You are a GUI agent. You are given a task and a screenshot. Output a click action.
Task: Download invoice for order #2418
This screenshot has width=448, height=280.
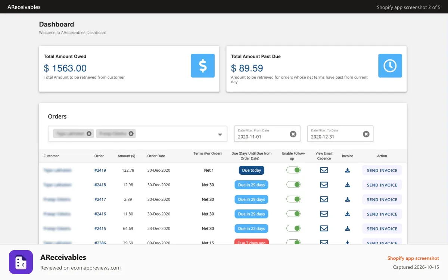pyautogui.click(x=348, y=185)
